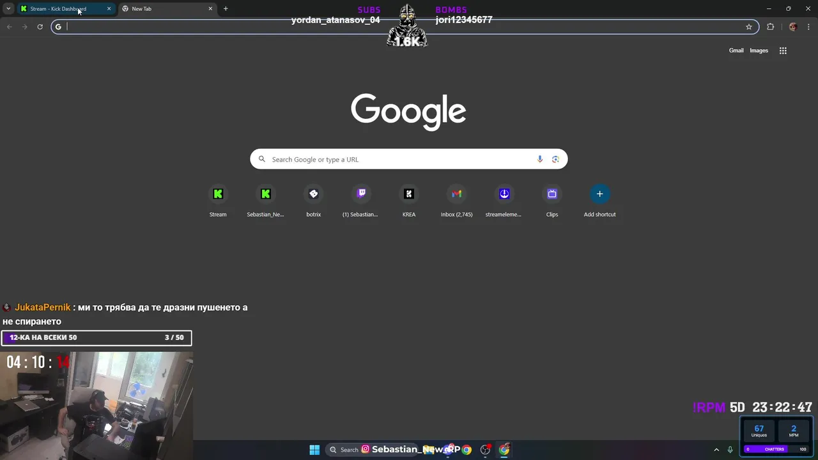This screenshot has width=818, height=460.
Task: Show hidden system tray icons
Action: click(716, 450)
